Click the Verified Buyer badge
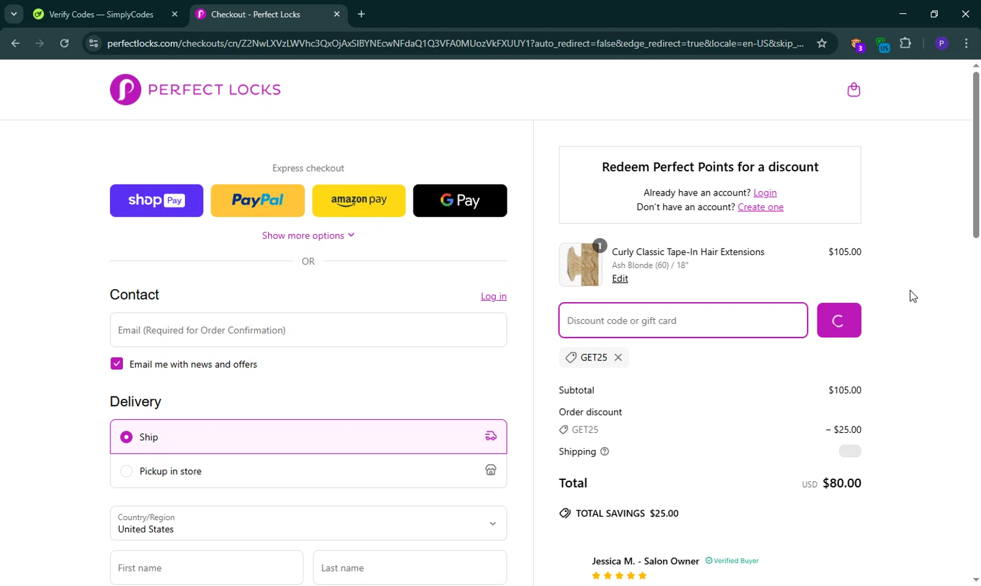 (732, 560)
